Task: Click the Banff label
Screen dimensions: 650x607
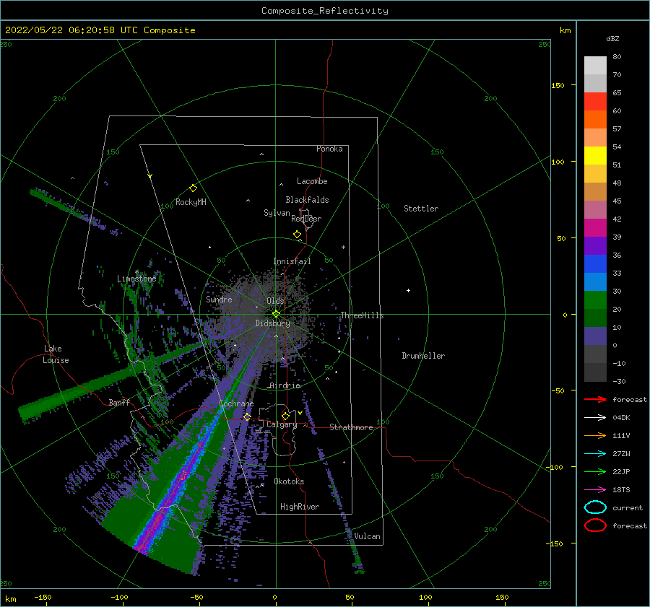Action: (x=119, y=402)
